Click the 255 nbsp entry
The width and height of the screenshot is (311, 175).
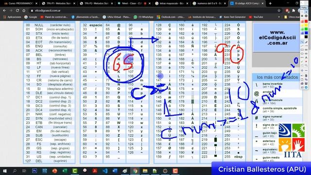pyautogui.click(x=234, y=157)
